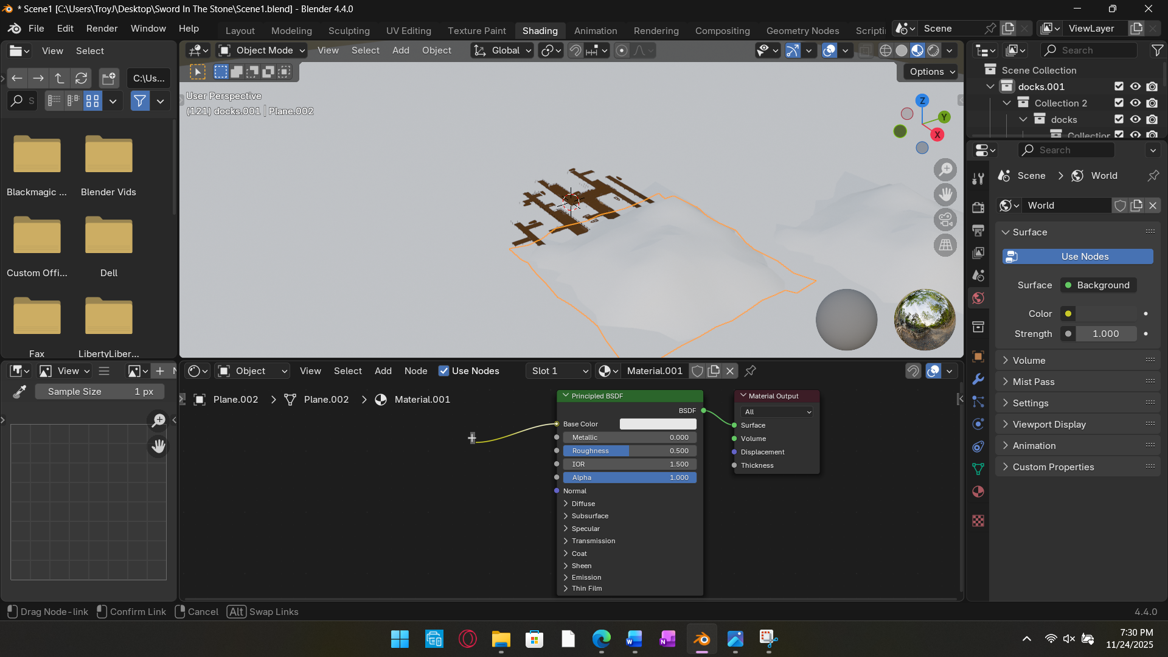Open Object Mode dropdown
1168x657 pixels.
pos(262,50)
